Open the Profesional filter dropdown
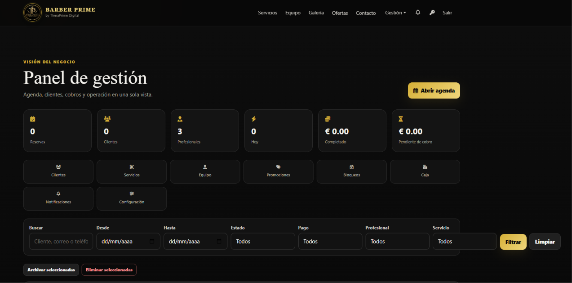This screenshot has height=283, width=572. coord(398,241)
